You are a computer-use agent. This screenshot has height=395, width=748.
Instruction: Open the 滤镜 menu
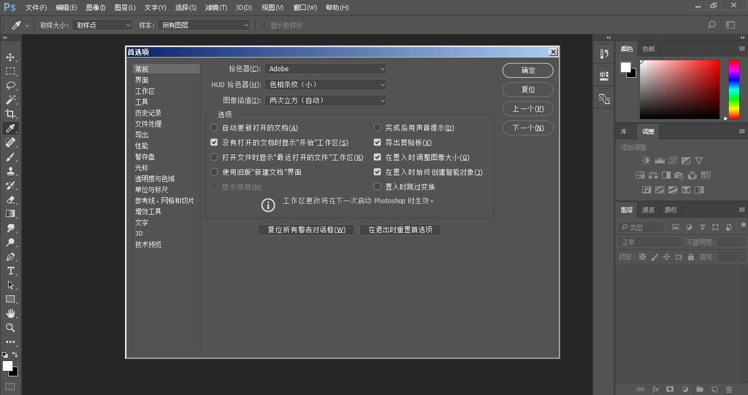(x=215, y=8)
